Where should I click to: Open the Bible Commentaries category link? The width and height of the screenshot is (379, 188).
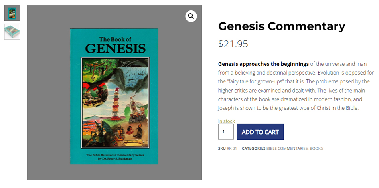click(287, 148)
